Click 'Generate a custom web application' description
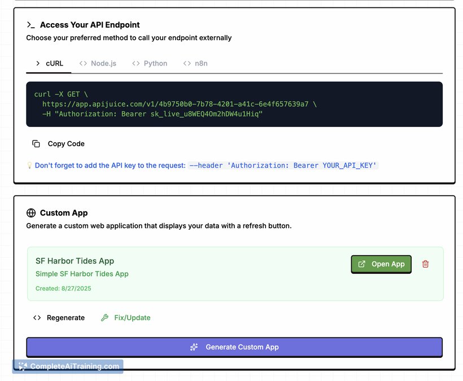Image resolution: width=463 pixels, height=381 pixels. (159, 226)
